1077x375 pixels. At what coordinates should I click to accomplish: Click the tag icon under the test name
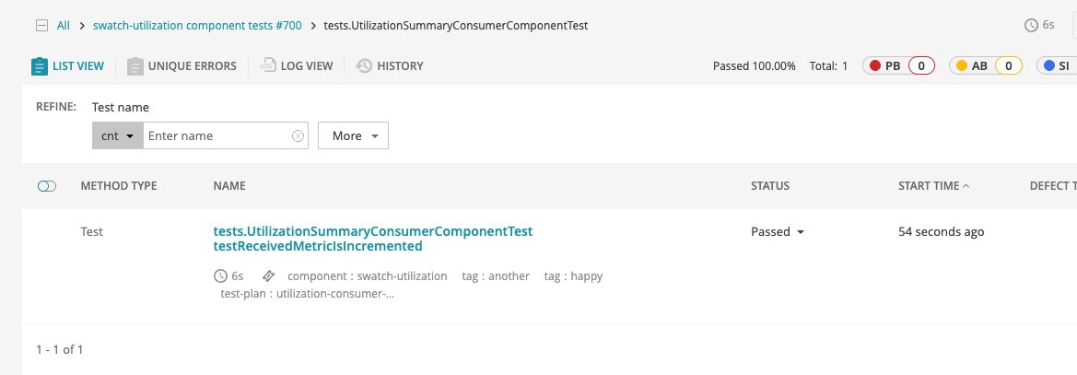click(x=268, y=276)
